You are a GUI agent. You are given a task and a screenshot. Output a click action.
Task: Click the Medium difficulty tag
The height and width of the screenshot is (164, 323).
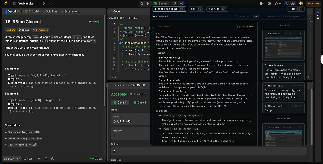point(10,30)
